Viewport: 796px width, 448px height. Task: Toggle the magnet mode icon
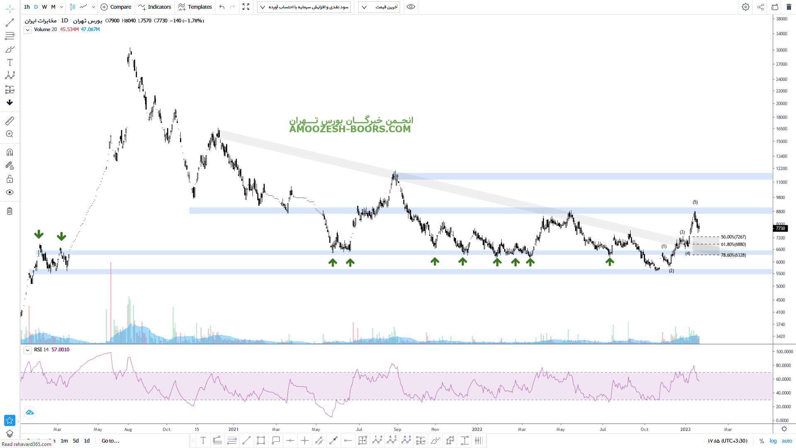(10, 152)
